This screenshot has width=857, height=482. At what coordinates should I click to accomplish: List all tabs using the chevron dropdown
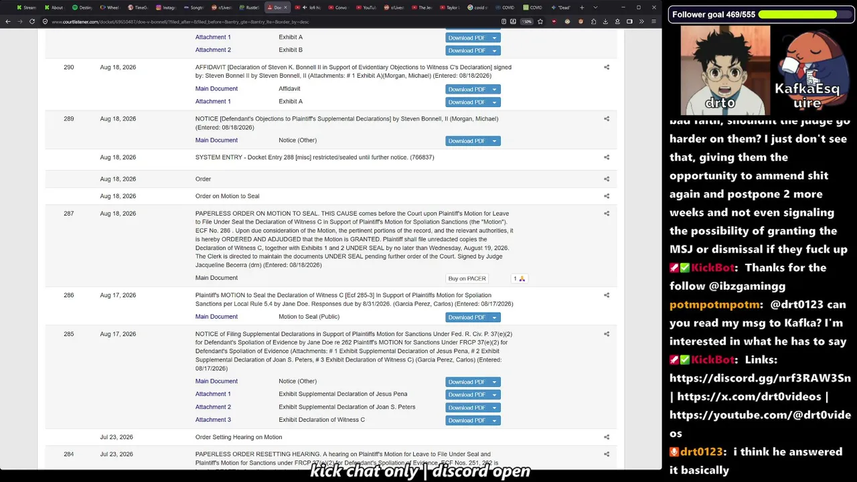pyautogui.click(x=595, y=7)
